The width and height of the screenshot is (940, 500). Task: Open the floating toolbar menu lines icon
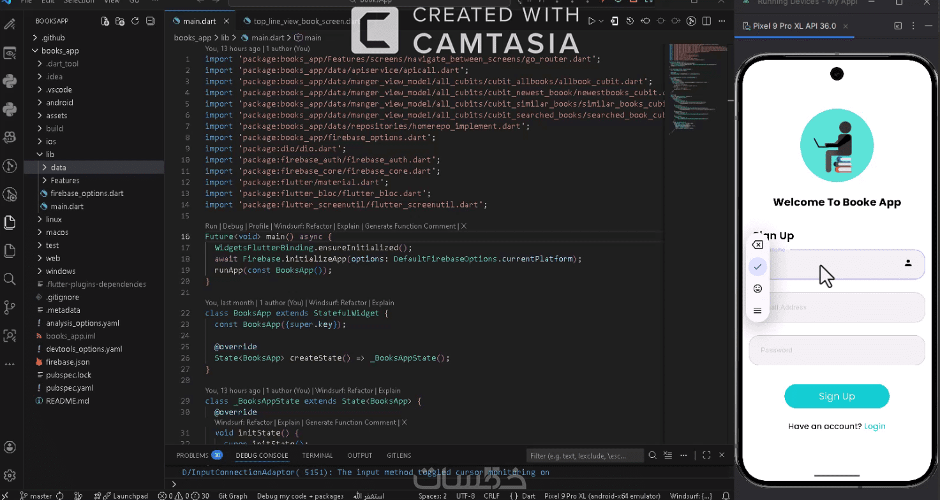coord(757,311)
